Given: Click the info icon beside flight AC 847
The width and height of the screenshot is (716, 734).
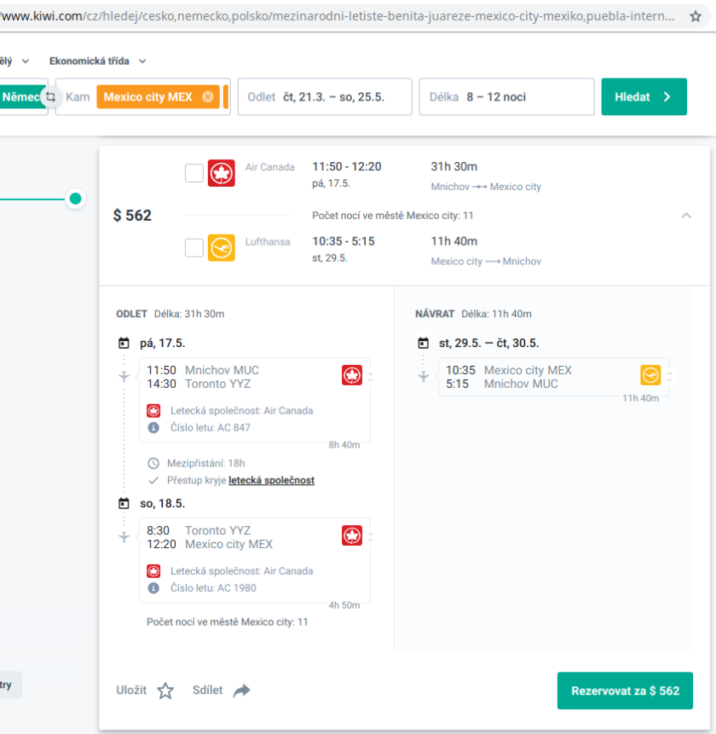Looking at the screenshot, I should (x=153, y=427).
